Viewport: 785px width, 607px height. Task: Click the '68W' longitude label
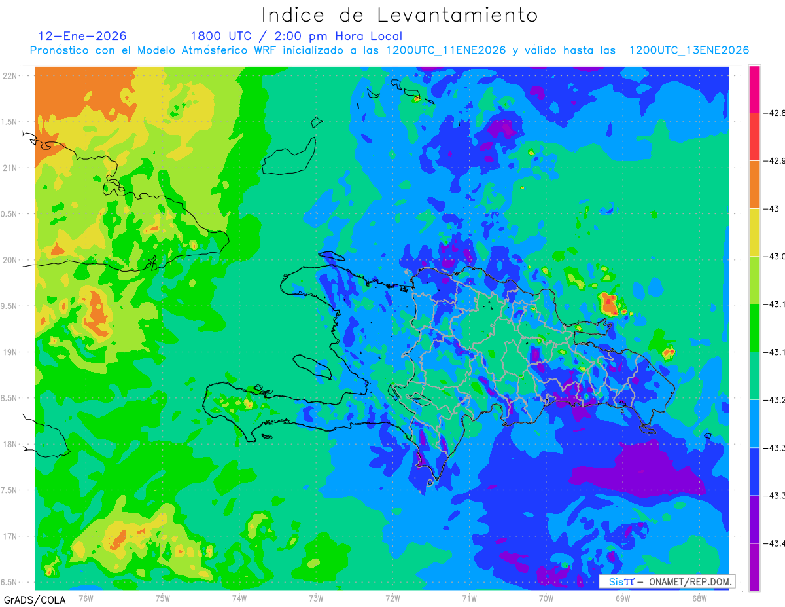699,598
